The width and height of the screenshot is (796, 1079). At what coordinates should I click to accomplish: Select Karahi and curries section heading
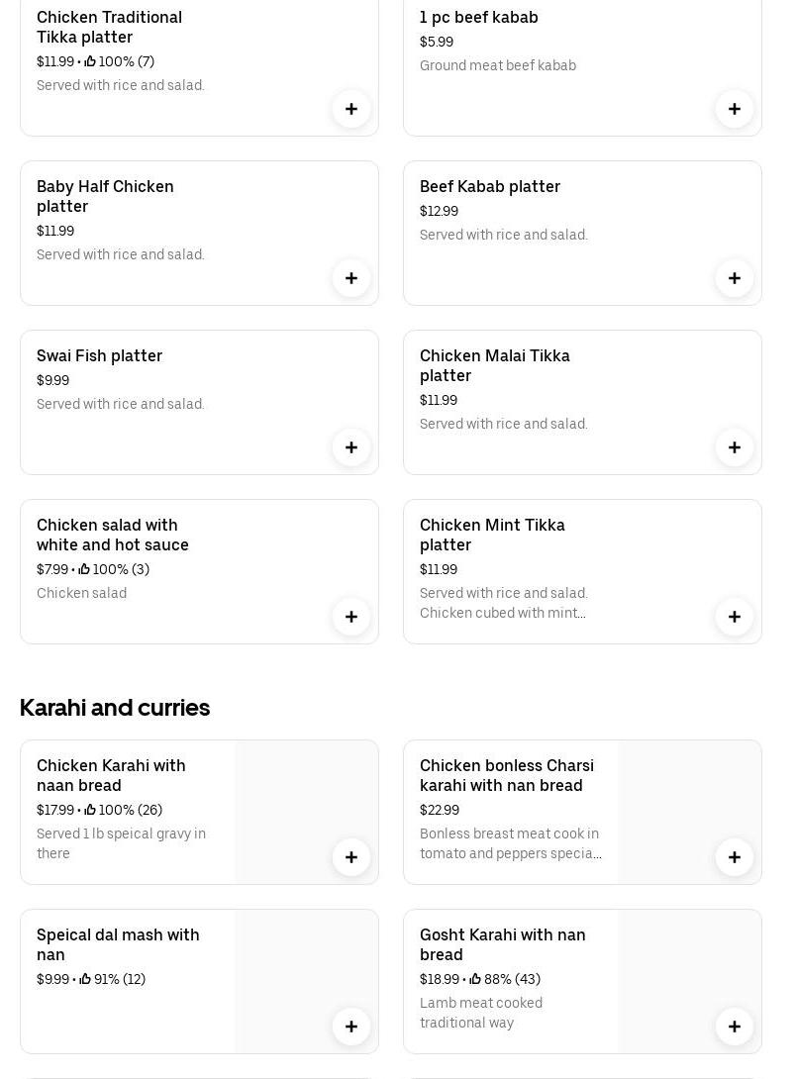tap(115, 708)
